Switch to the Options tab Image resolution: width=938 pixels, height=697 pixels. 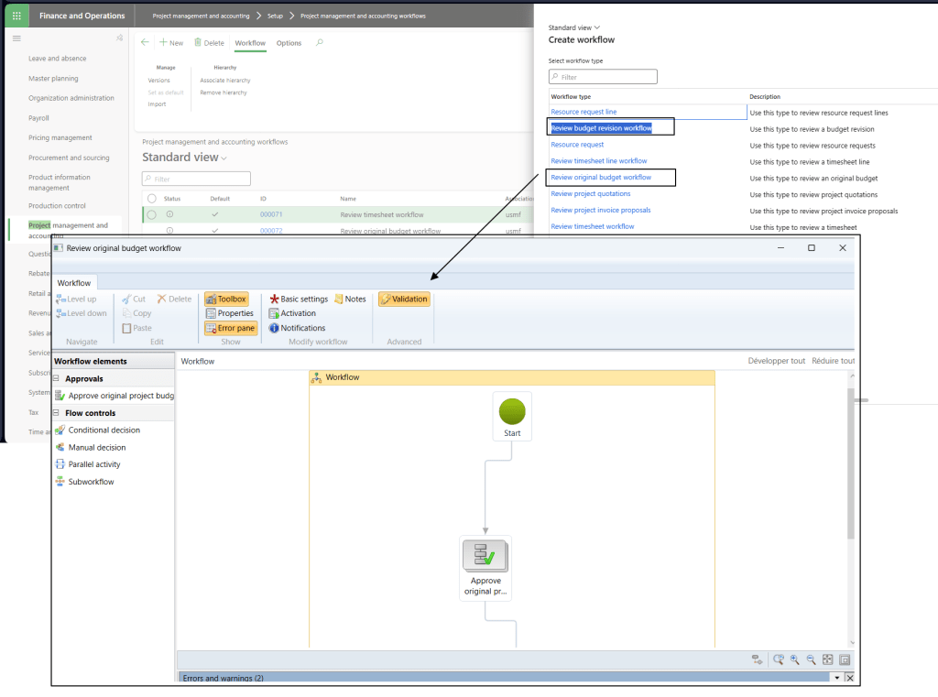pos(289,43)
